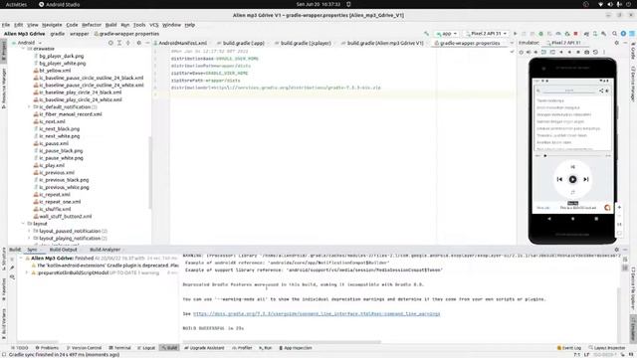
Task: Click the emulator zoom in plus icon
Action: [619, 208]
